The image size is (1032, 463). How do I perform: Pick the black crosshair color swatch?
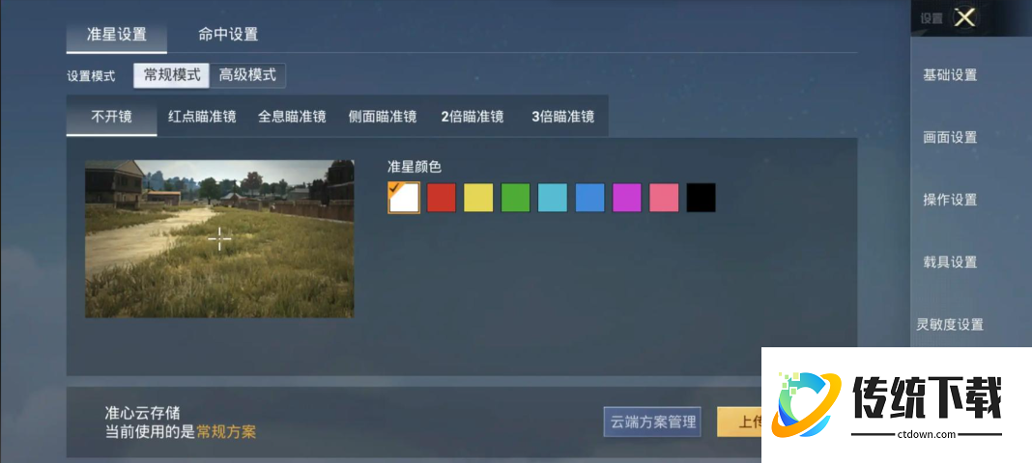point(701,198)
